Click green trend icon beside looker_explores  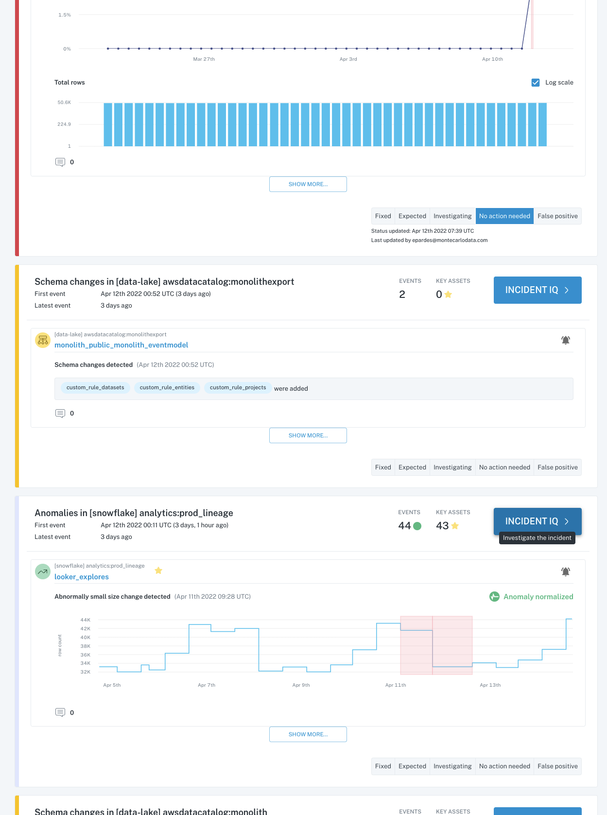pos(43,572)
